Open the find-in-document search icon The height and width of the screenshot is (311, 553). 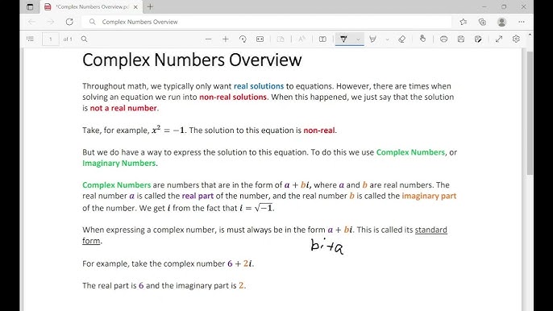pos(85,39)
